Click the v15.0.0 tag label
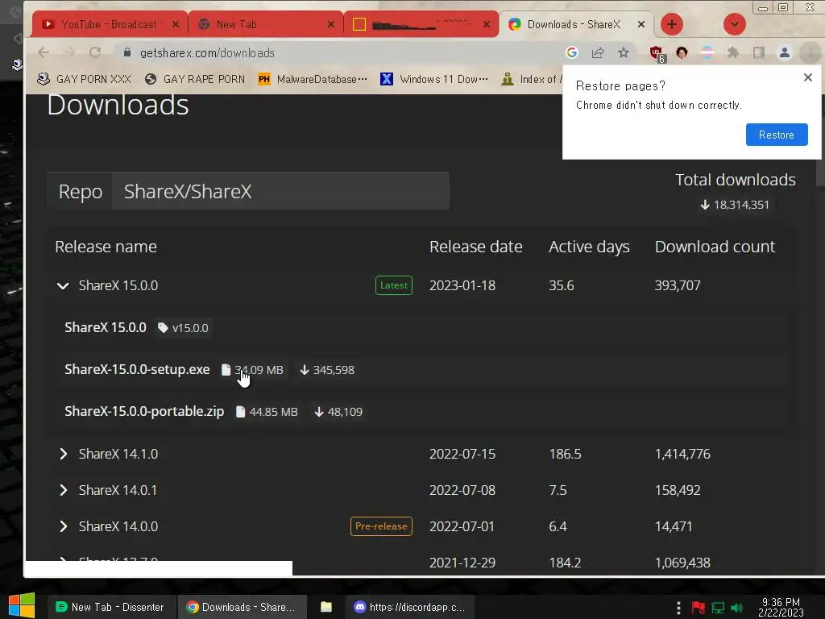Viewport: 825px width, 619px height. 183,328
